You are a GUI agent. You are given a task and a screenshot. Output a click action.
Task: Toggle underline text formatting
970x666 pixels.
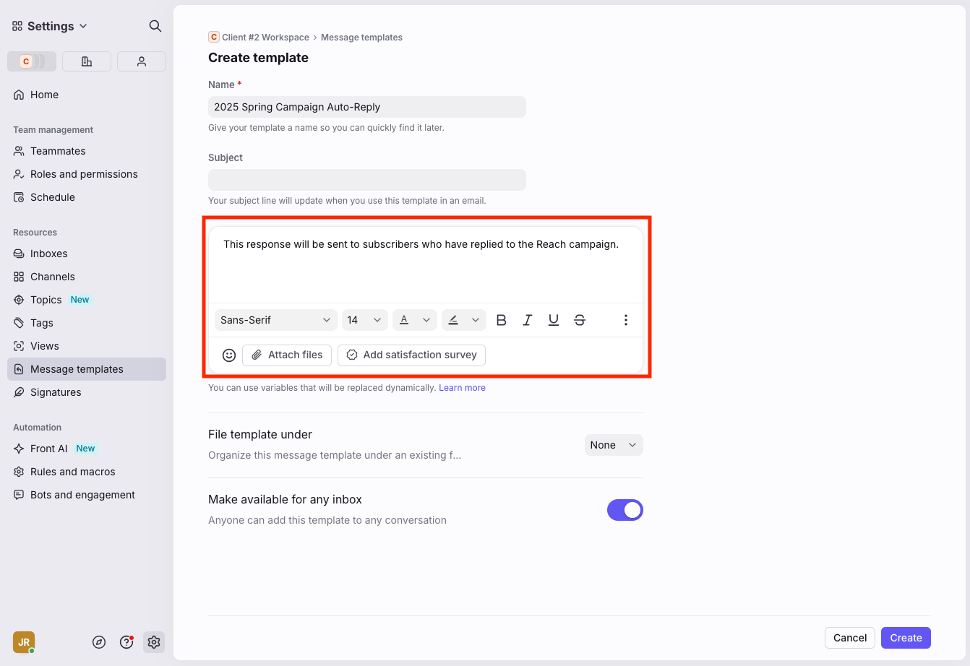point(554,320)
